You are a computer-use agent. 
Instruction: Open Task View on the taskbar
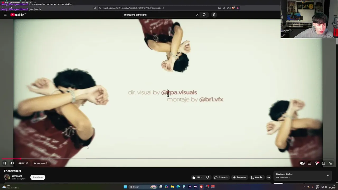[161, 187]
